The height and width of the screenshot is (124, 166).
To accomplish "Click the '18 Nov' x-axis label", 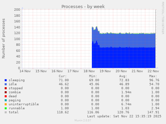I will pyautogui.click(x=89, y=71).
